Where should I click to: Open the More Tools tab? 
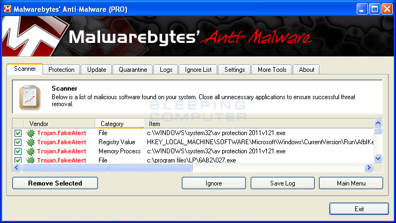pyautogui.click(x=272, y=70)
